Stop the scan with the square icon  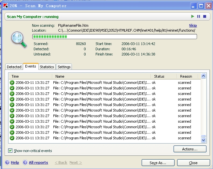(205, 16)
